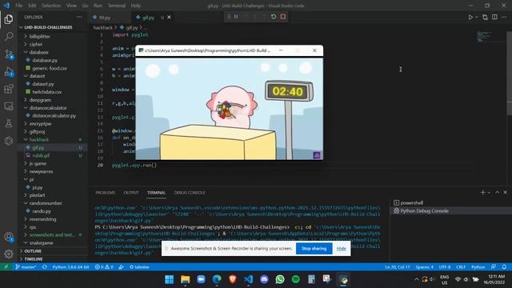Close the terminal panel
The width and height of the screenshot is (512, 288).
pyautogui.click(x=505, y=193)
